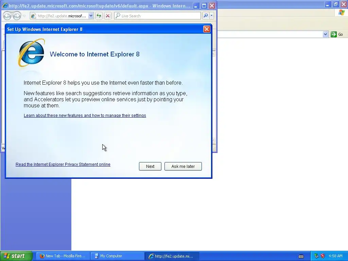Click the Internet Explorer forward arrow button

[x=17, y=16]
